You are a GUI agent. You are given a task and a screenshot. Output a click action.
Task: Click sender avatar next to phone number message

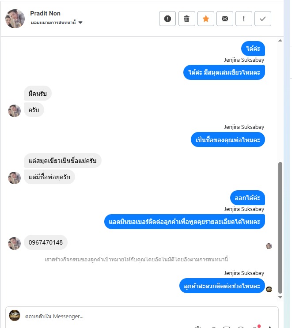pyautogui.click(x=14, y=243)
